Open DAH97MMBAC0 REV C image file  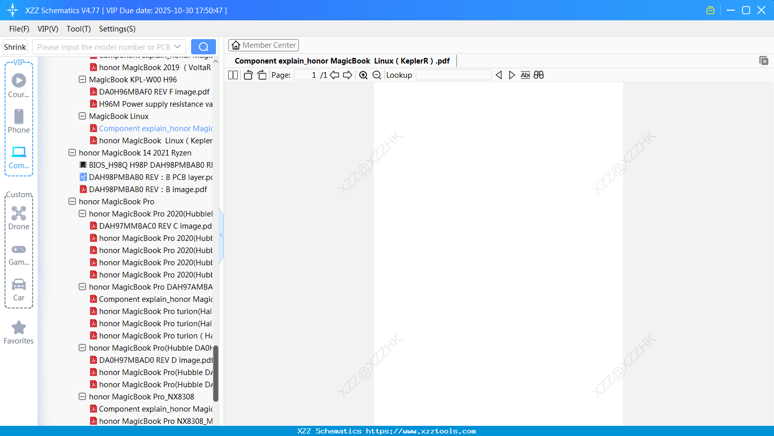pyautogui.click(x=156, y=226)
